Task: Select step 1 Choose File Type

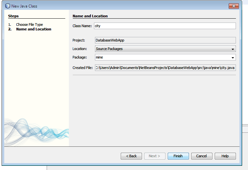Action: pyautogui.click(x=29, y=25)
